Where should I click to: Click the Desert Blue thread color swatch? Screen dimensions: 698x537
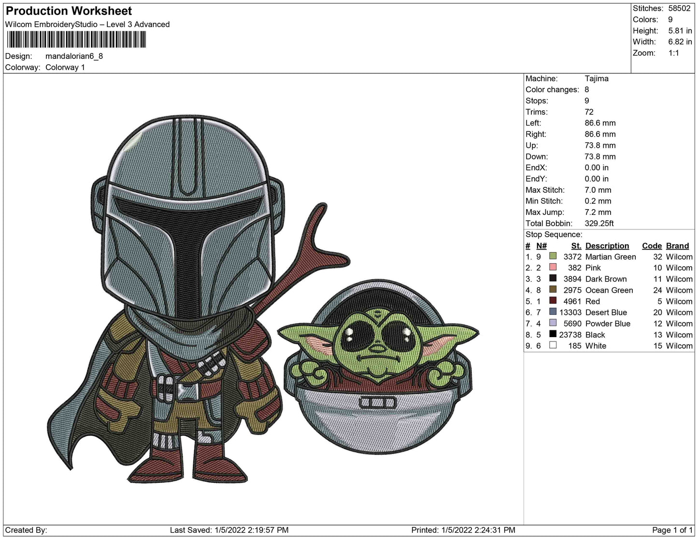point(553,312)
